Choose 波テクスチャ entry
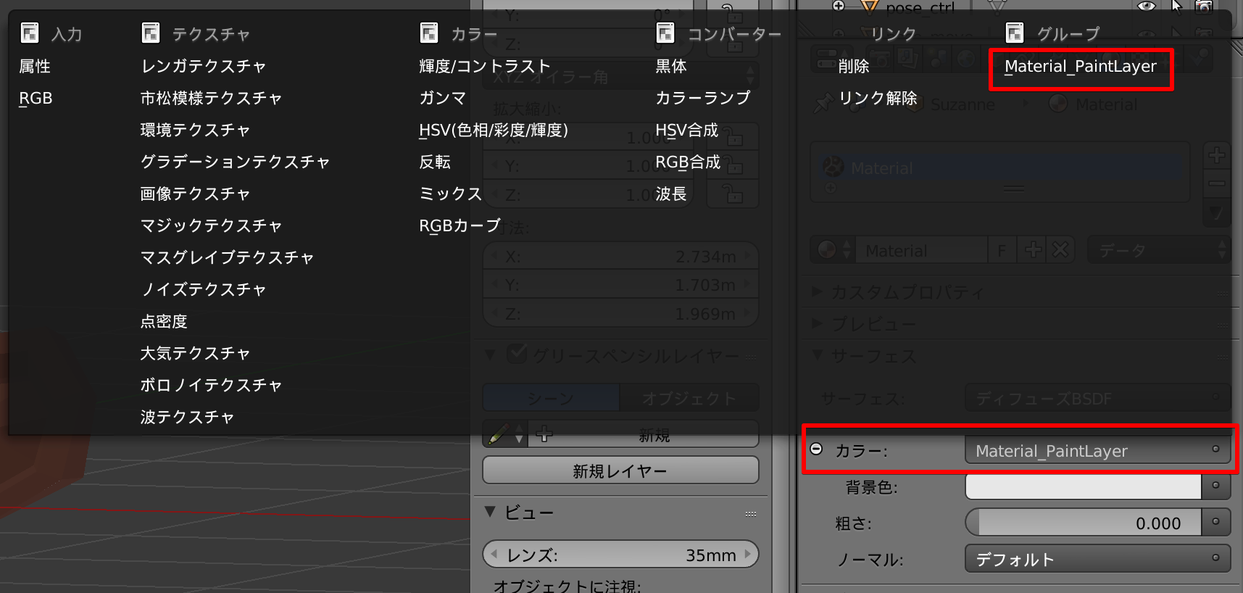 pyautogui.click(x=187, y=417)
